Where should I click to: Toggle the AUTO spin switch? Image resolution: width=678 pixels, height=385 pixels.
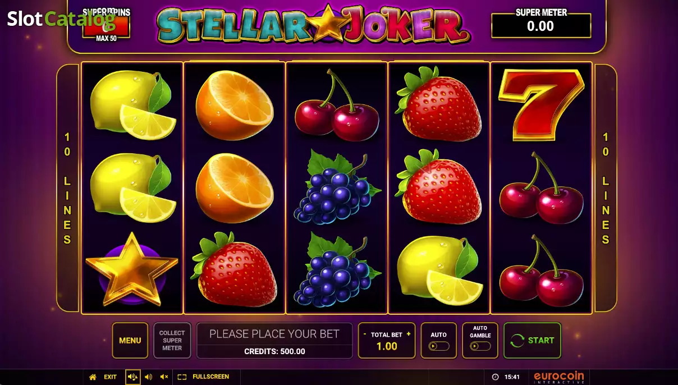(439, 346)
